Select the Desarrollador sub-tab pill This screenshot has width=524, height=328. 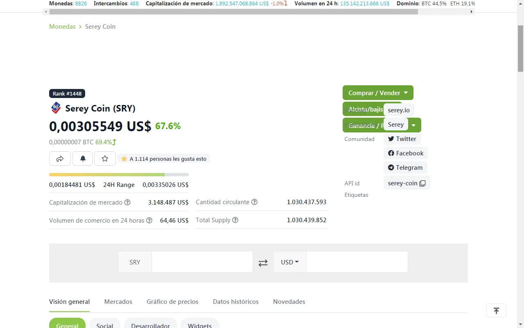tap(151, 323)
